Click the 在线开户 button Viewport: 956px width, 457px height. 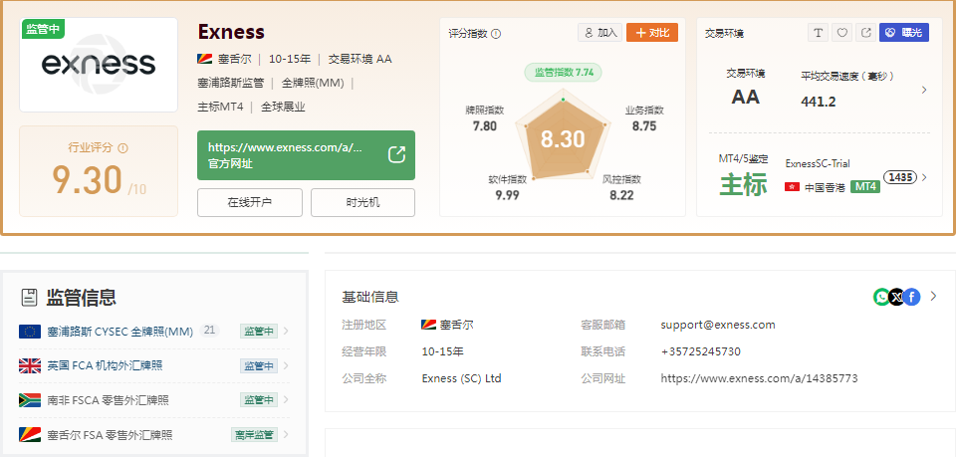(249, 202)
